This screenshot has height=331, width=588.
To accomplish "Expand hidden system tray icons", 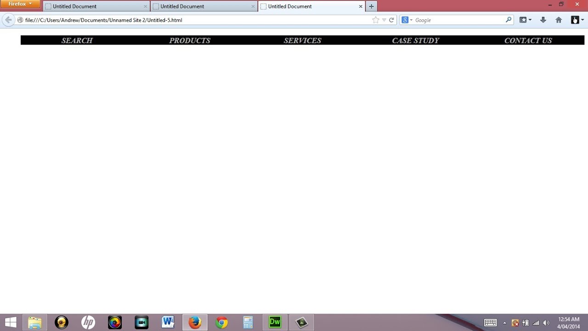I will click(x=504, y=323).
